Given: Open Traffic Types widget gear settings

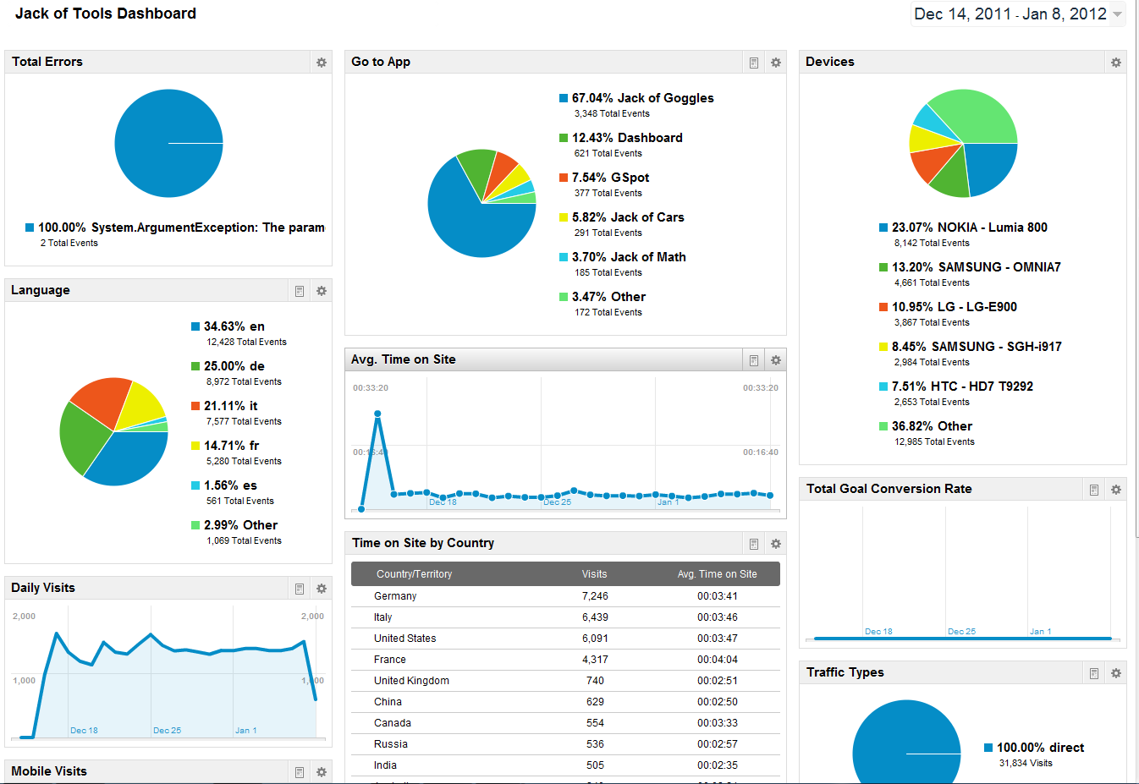Looking at the screenshot, I should 1116,673.
